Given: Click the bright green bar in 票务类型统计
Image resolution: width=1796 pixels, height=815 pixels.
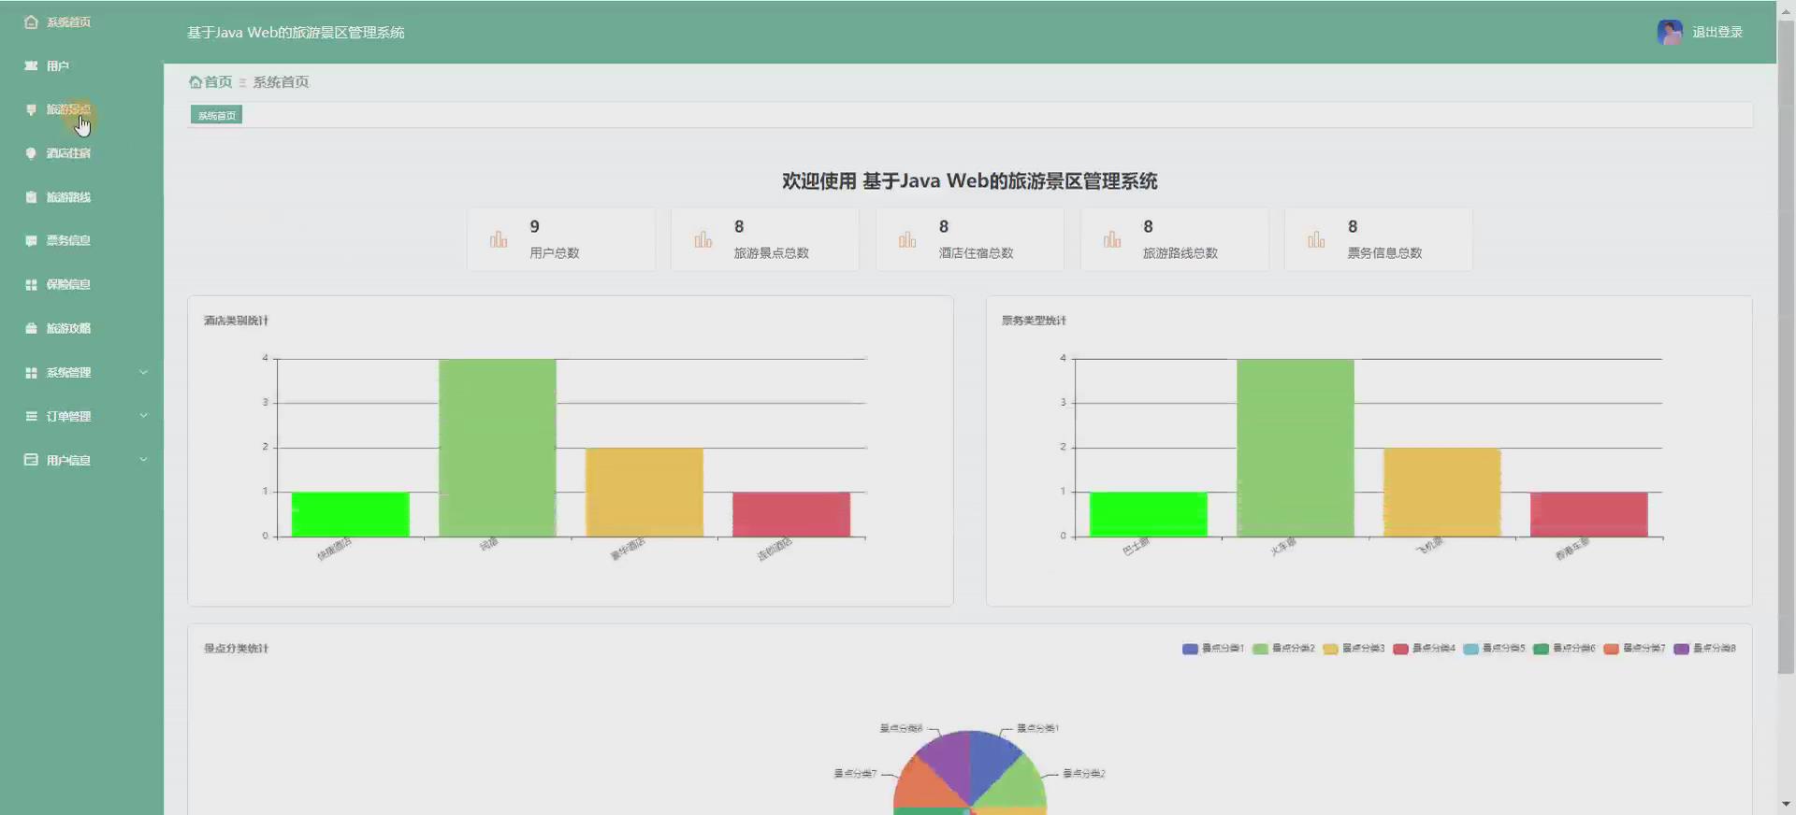Looking at the screenshot, I should 1148,514.
